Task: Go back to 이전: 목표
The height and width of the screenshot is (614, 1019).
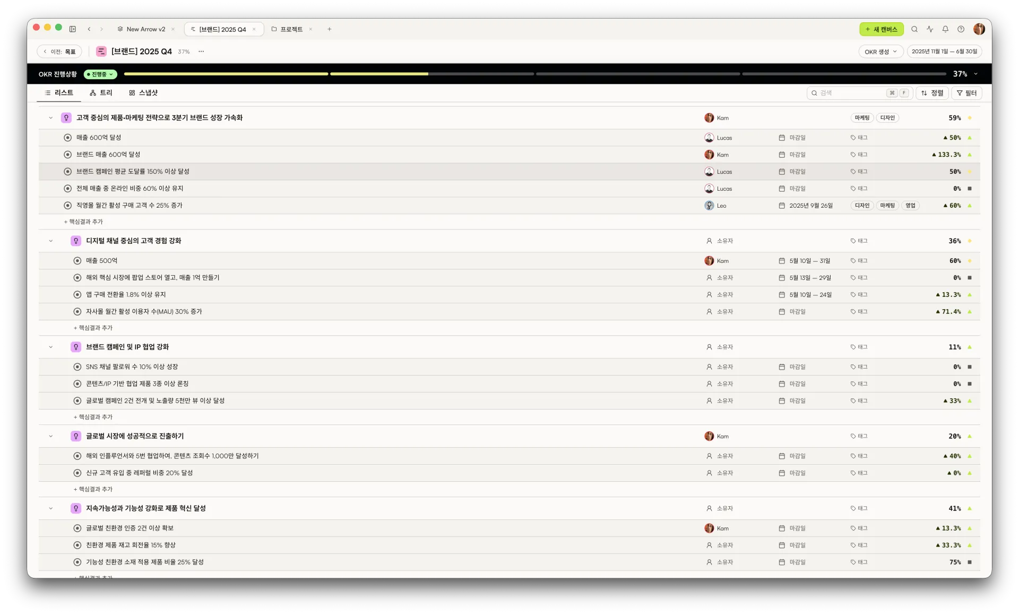Action: pyautogui.click(x=59, y=52)
